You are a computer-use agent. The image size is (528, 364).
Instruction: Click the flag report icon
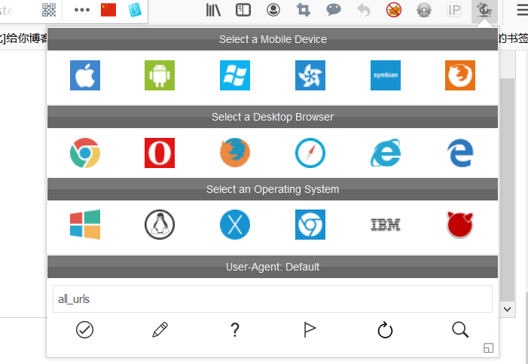coord(310,329)
